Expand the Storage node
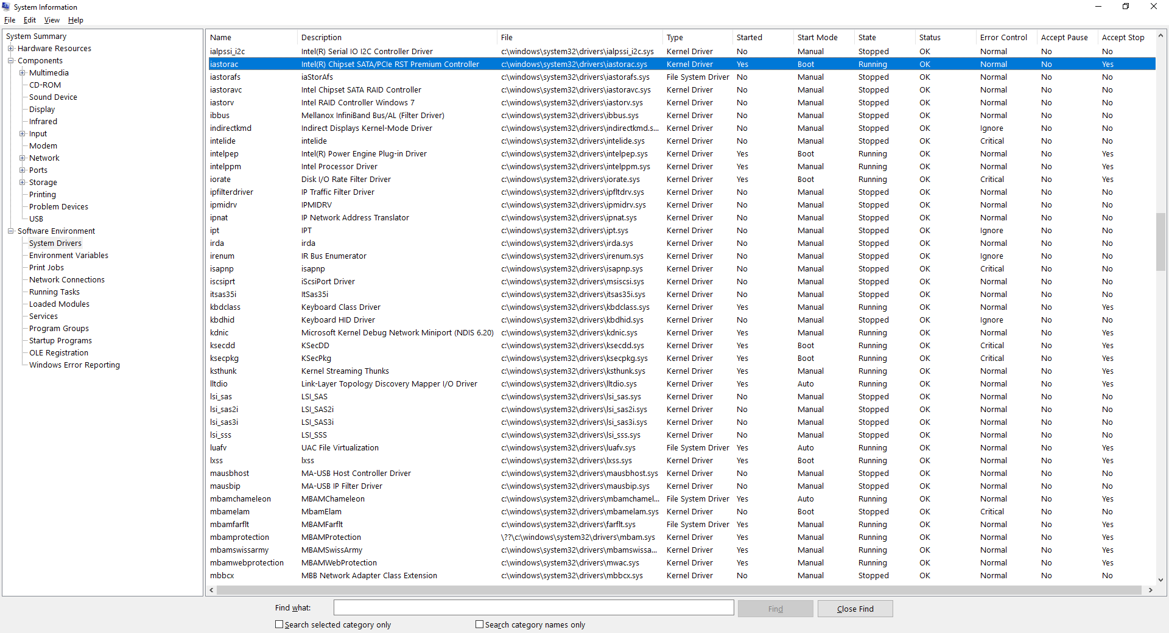The image size is (1169, 633). 23,182
